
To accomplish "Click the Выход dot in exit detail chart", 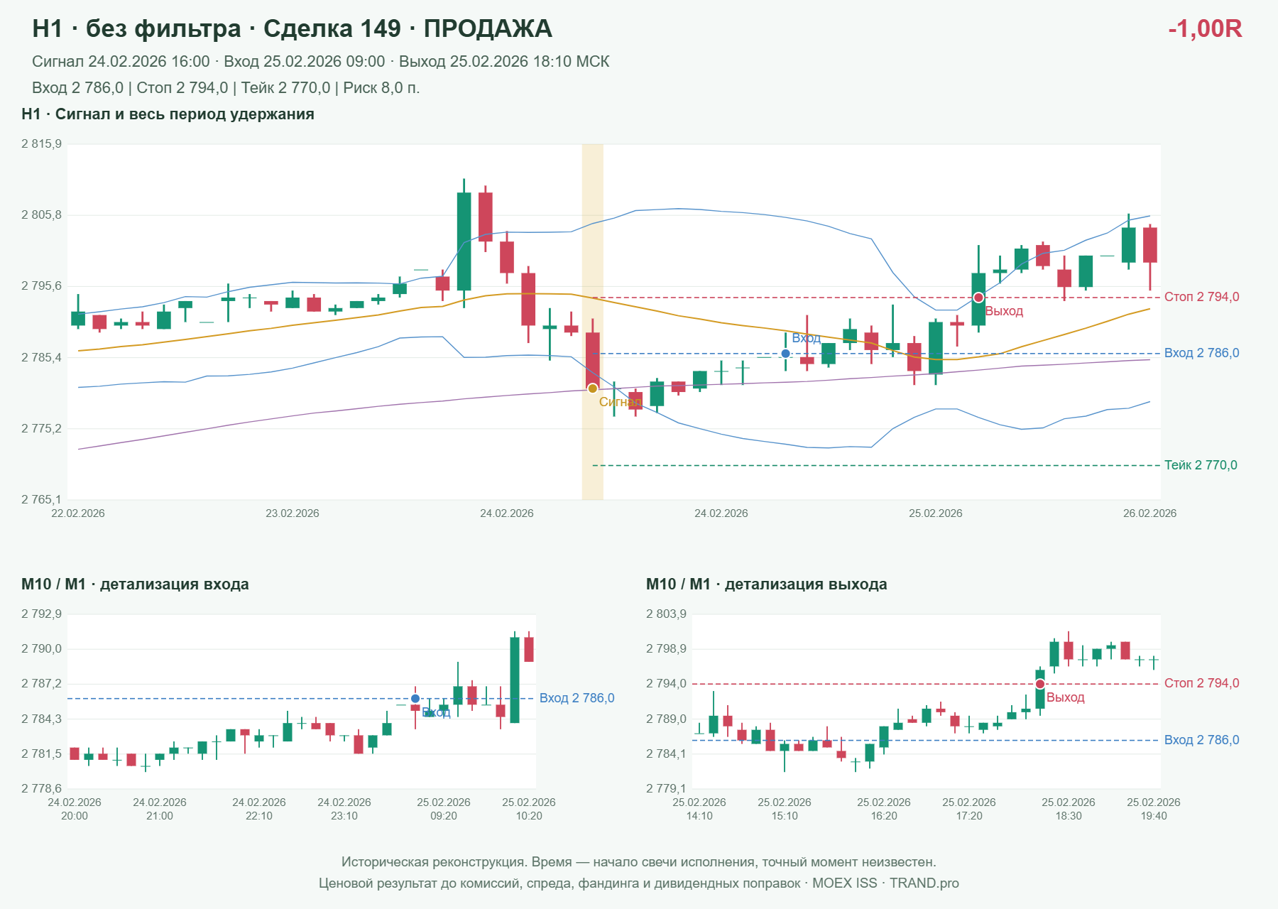I will tap(1040, 684).
